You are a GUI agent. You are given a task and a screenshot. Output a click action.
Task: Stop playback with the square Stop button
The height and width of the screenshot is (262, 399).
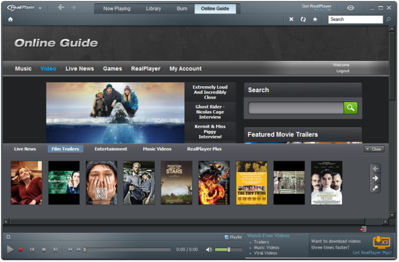(44, 250)
